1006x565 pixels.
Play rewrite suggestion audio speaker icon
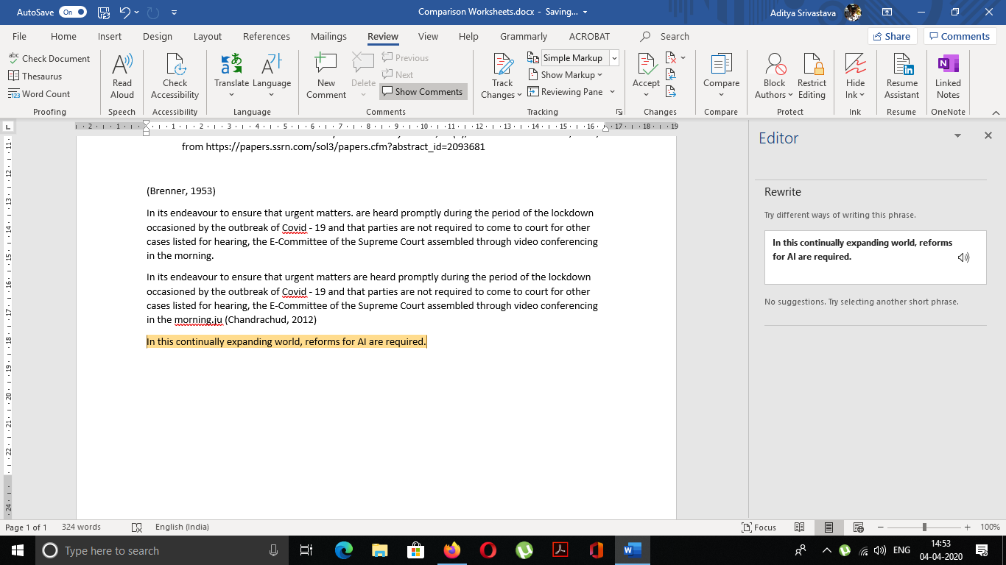tap(963, 257)
